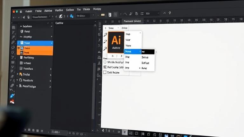Viewport: 244px width, 137px height.
Task: Open the wide dropdown field in the top toolbar
Action: coord(152,14)
